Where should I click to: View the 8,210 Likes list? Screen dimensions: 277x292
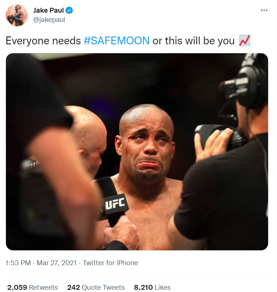tap(152, 287)
